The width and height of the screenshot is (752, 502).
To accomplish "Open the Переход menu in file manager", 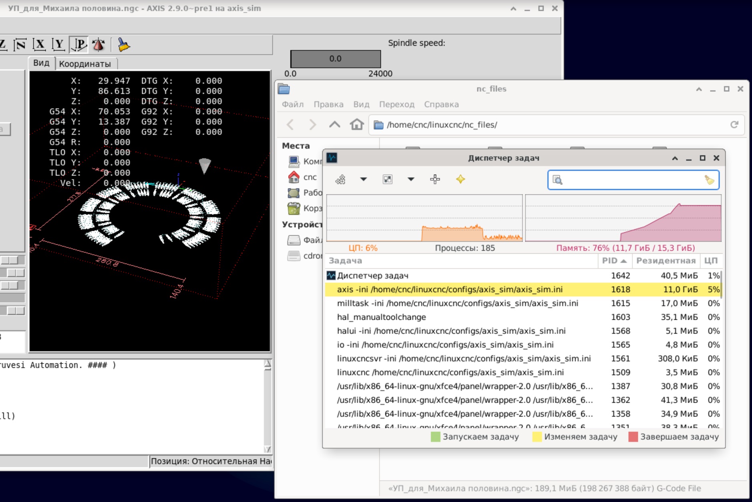I will point(396,104).
